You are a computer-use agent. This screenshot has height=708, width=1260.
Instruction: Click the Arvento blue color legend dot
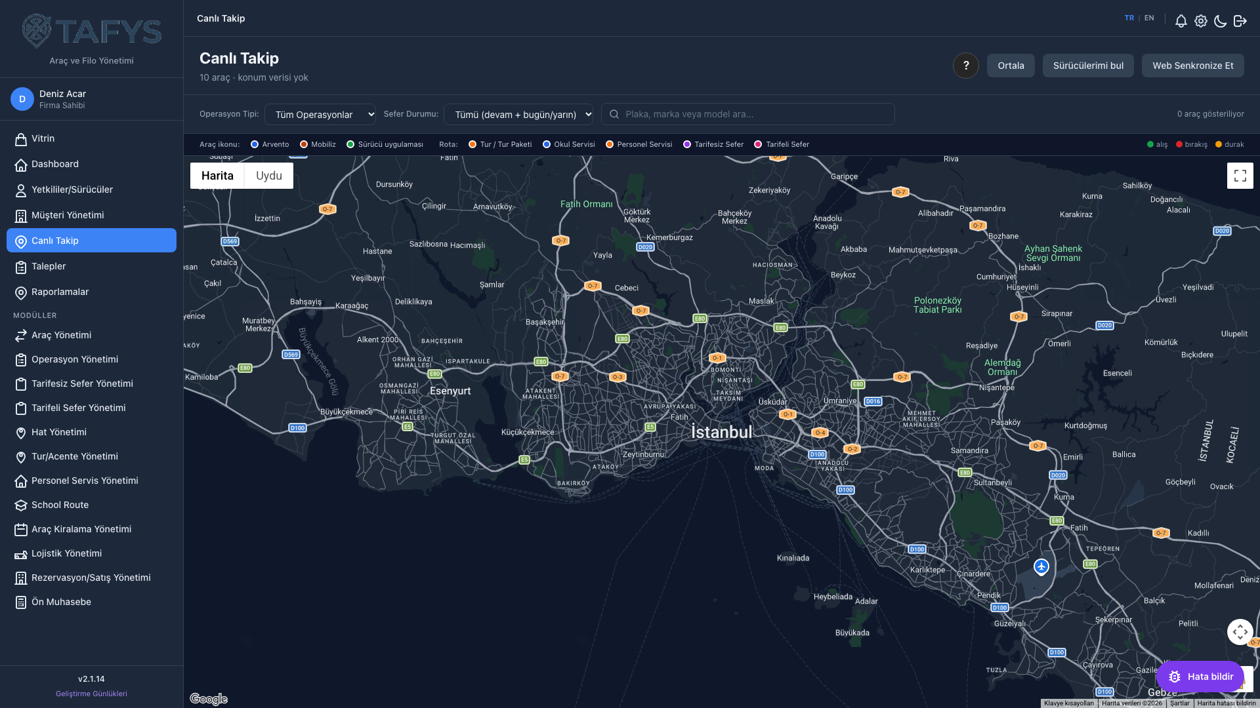255,144
